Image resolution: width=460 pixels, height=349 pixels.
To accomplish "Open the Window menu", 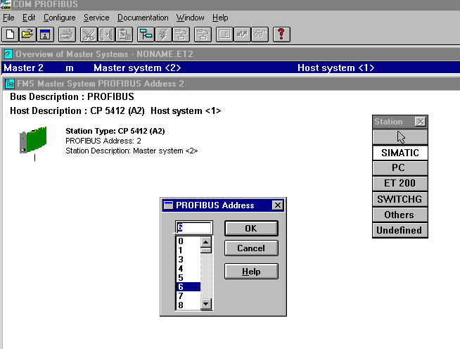I will (x=190, y=18).
